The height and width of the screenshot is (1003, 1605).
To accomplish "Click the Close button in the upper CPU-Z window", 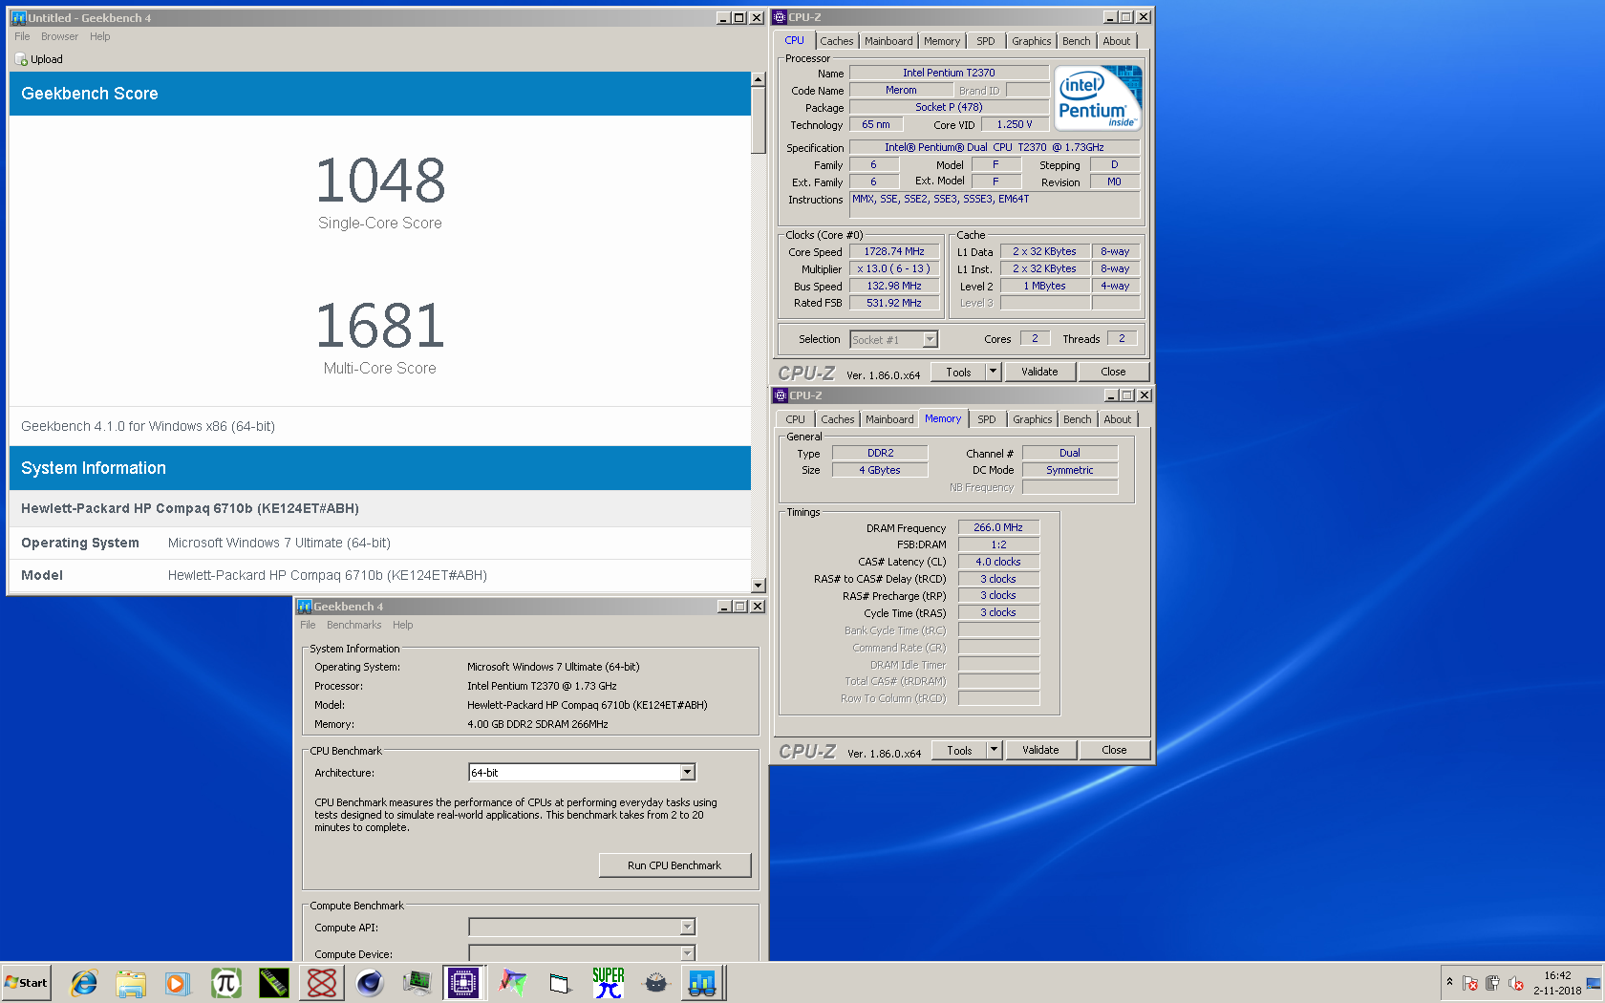I will click(x=1113, y=372).
